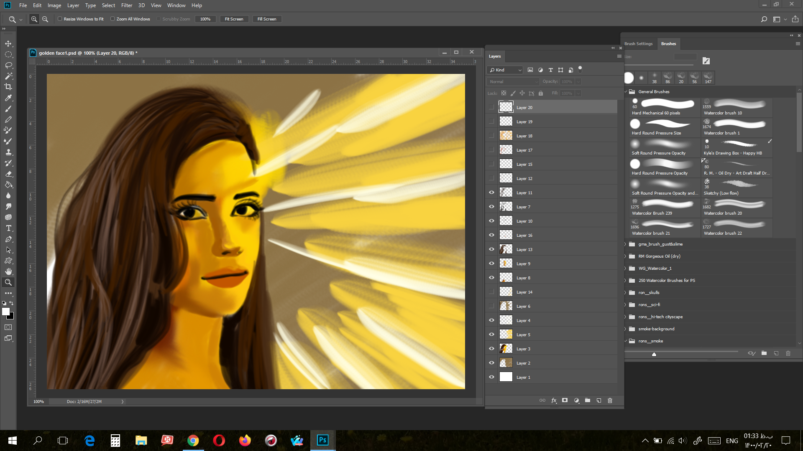Image resolution: width=803 pixels, height=451 pixels.
Task: Expand the gma_brush_gust&slime folder
Action: (626, 244)
